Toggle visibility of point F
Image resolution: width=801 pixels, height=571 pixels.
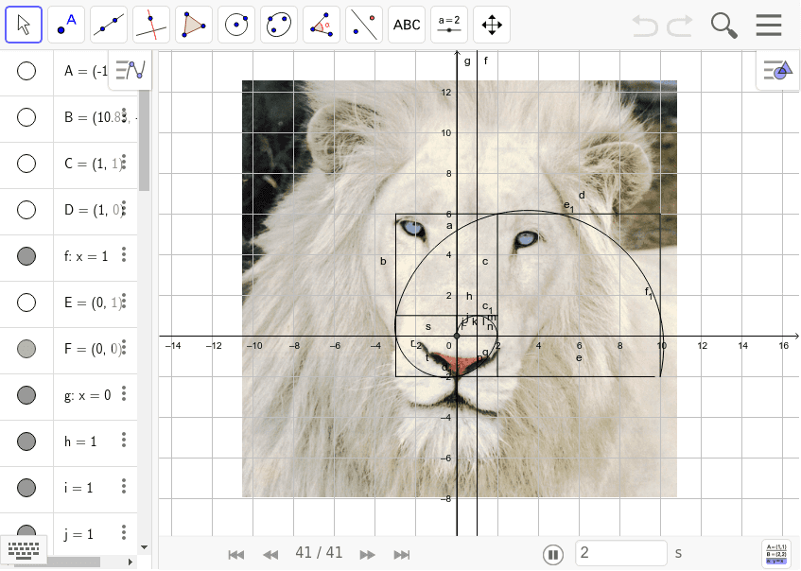point(26,349)
